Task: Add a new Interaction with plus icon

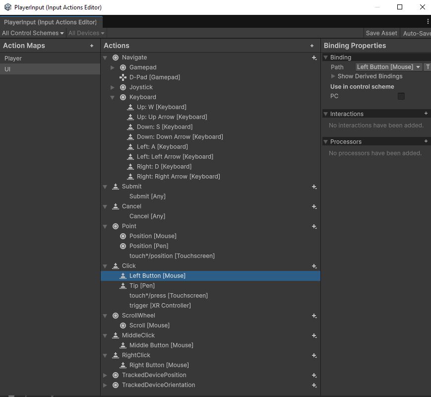Action: click(x=426, y=114)
